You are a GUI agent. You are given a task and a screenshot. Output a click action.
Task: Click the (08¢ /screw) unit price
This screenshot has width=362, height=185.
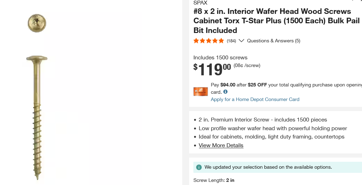[247, 65]
